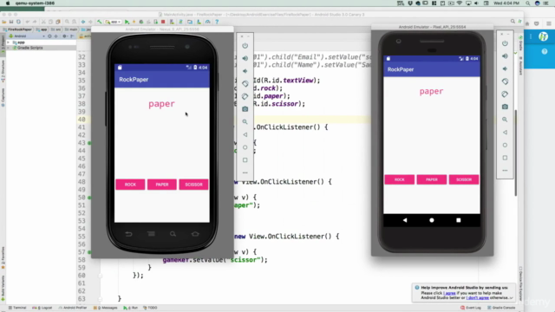Click the green Run app icon
Viewport: 555px width, 312px height.
[127, 22]
